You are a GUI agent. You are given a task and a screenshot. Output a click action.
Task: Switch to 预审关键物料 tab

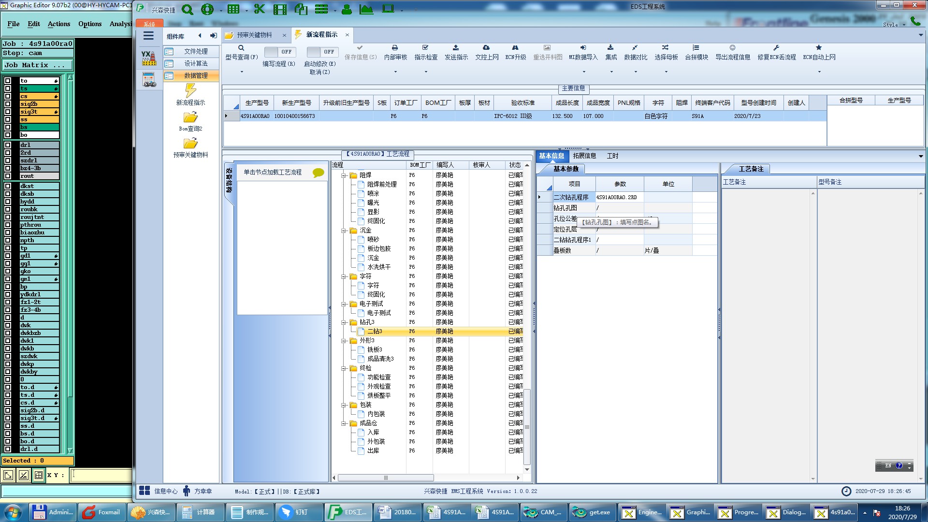pyautogui.click(x=254, y=35)
